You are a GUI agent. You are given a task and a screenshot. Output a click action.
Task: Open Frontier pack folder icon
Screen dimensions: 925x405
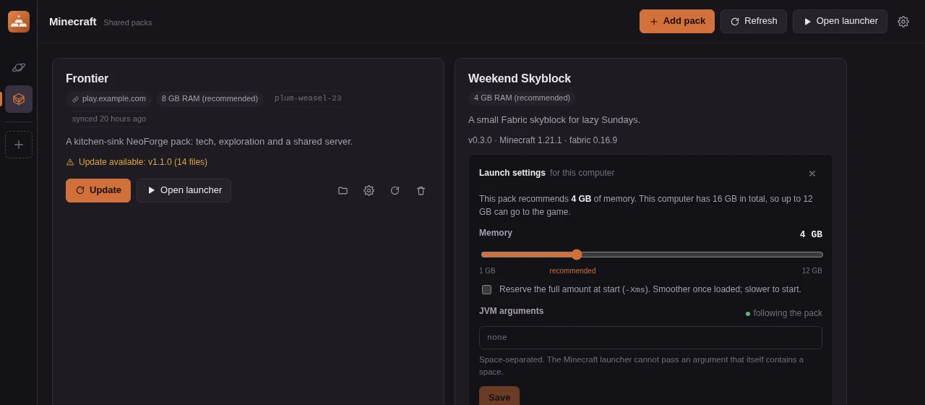pos(343,191)
